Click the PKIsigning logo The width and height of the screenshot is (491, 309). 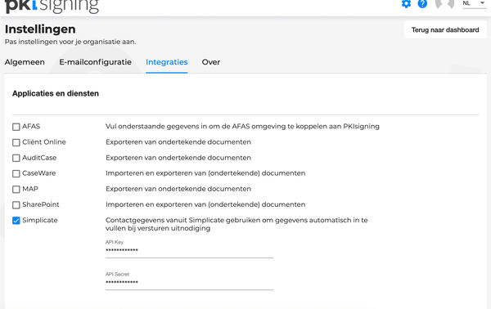tap(52, 7)
